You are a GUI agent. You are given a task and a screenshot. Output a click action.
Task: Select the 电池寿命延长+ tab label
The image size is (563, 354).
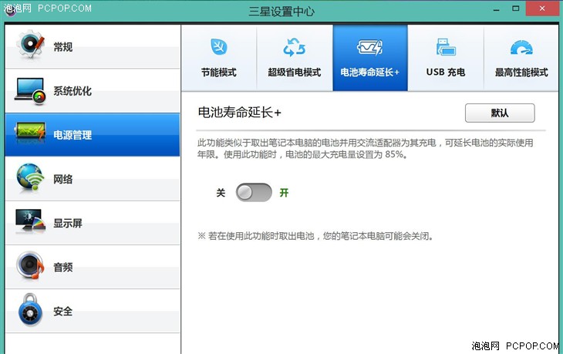coord(370,72)
